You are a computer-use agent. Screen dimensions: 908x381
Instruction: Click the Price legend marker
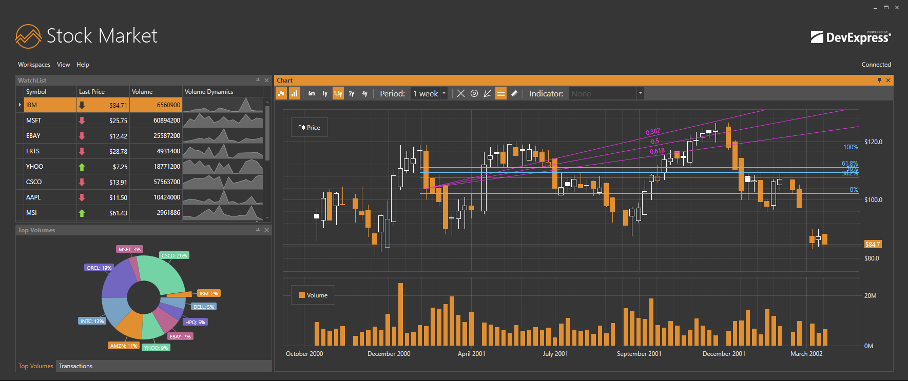(x=302, y=127)
